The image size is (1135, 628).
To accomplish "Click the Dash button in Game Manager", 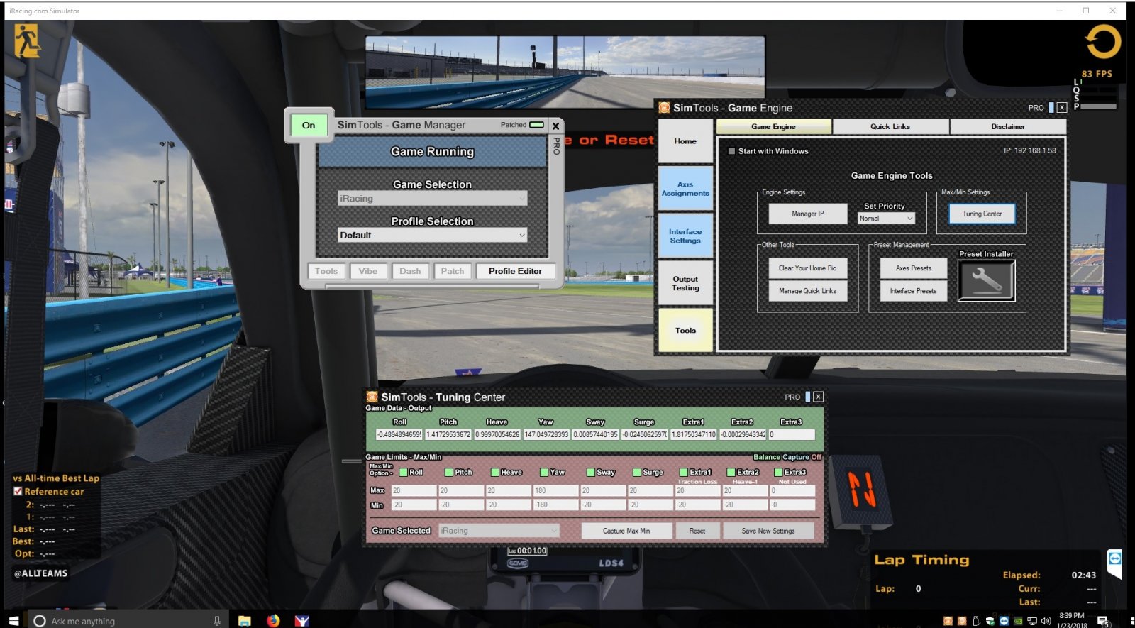I will 410,271.
